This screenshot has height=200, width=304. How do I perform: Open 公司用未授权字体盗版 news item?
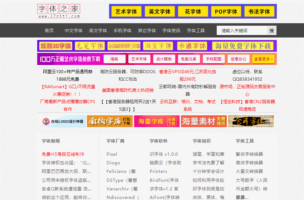coord(66,180)
